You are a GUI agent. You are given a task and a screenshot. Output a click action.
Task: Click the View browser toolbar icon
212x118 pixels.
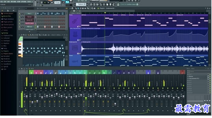click(x=101, y=5)
